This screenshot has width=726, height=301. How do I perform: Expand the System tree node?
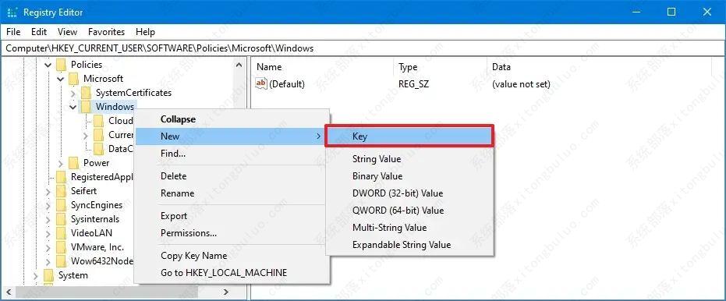tap(36, 275)
